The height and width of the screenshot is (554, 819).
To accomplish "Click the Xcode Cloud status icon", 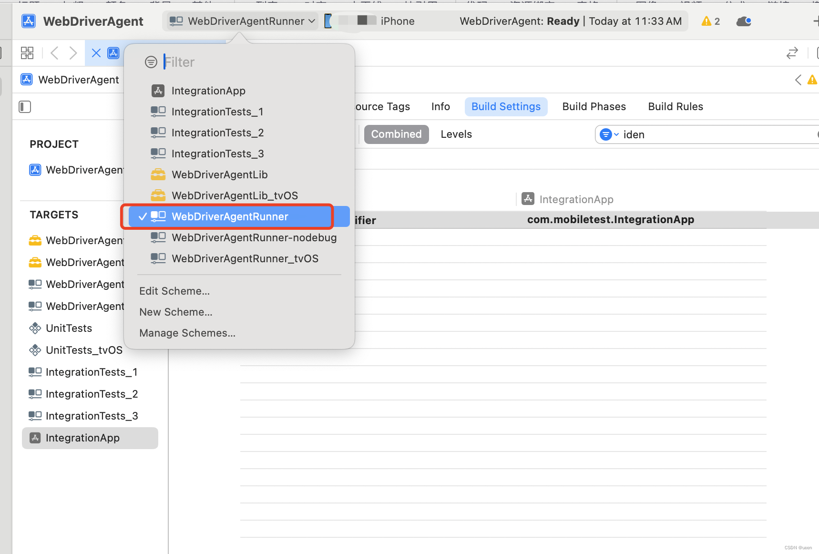I will click(744, 21).
